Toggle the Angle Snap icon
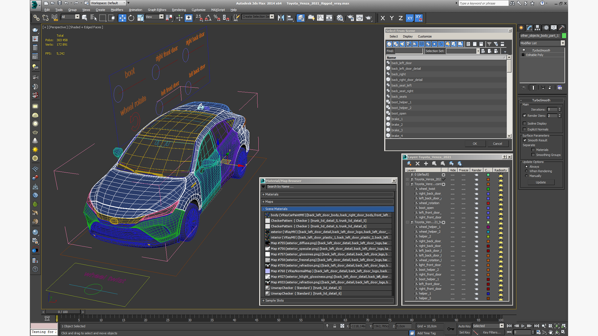Screen dimensions: 598x336 pyautogui.click(x=208, y=18)
